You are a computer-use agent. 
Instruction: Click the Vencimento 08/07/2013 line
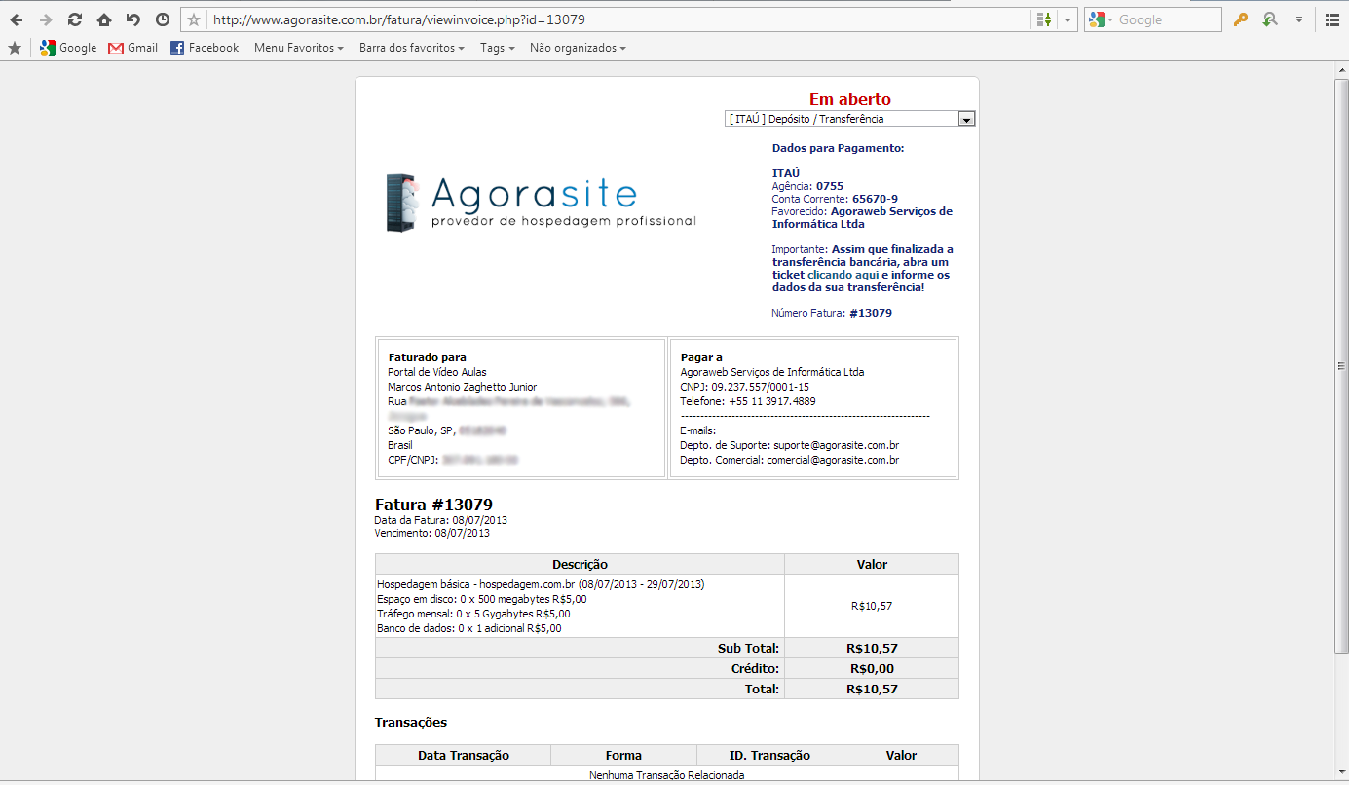point(432,533)
